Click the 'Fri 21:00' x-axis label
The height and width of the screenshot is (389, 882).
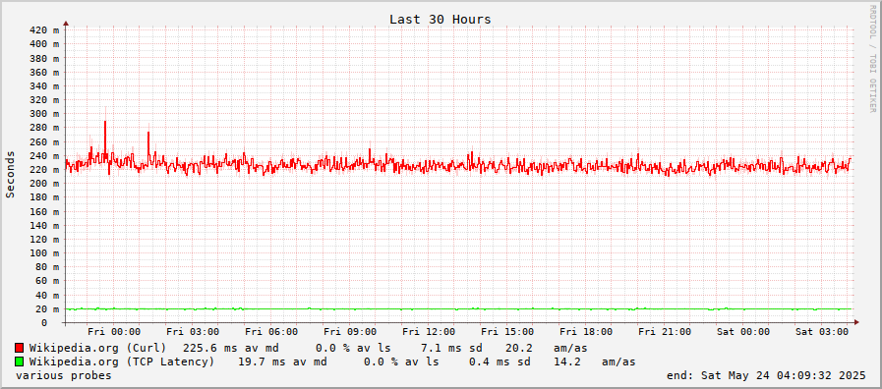(x=666, y=333)
